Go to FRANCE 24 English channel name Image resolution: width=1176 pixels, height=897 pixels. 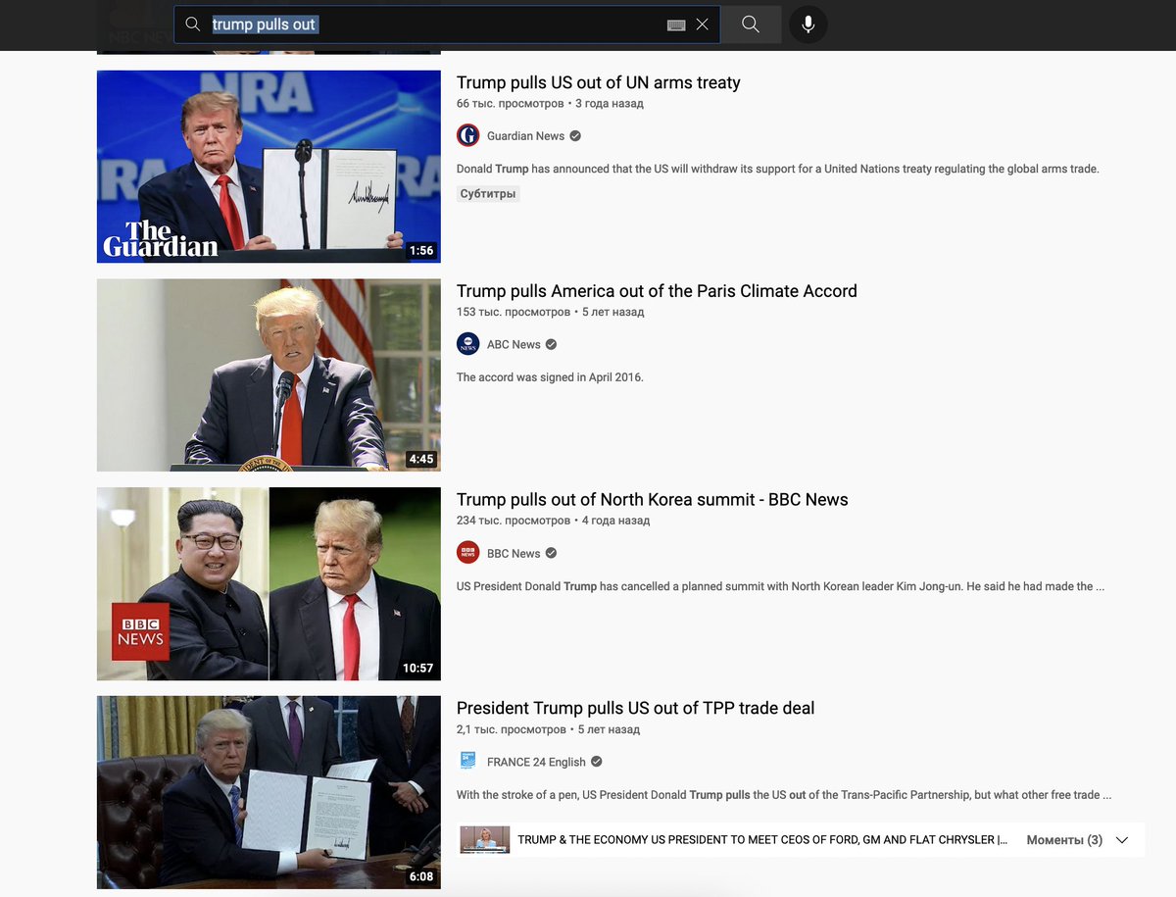point(536,762)
